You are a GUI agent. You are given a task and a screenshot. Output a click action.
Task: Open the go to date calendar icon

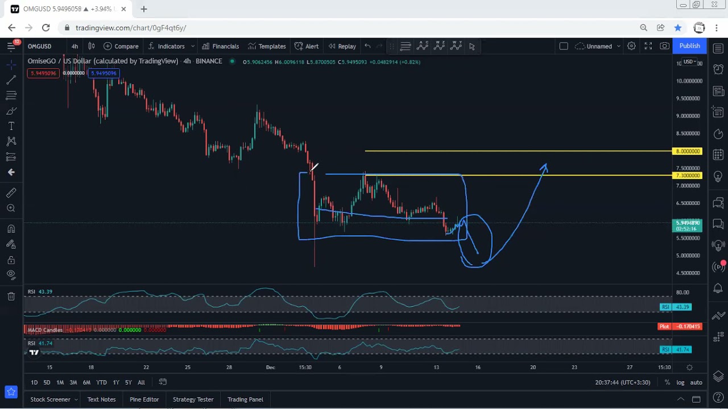click(163, 382)
